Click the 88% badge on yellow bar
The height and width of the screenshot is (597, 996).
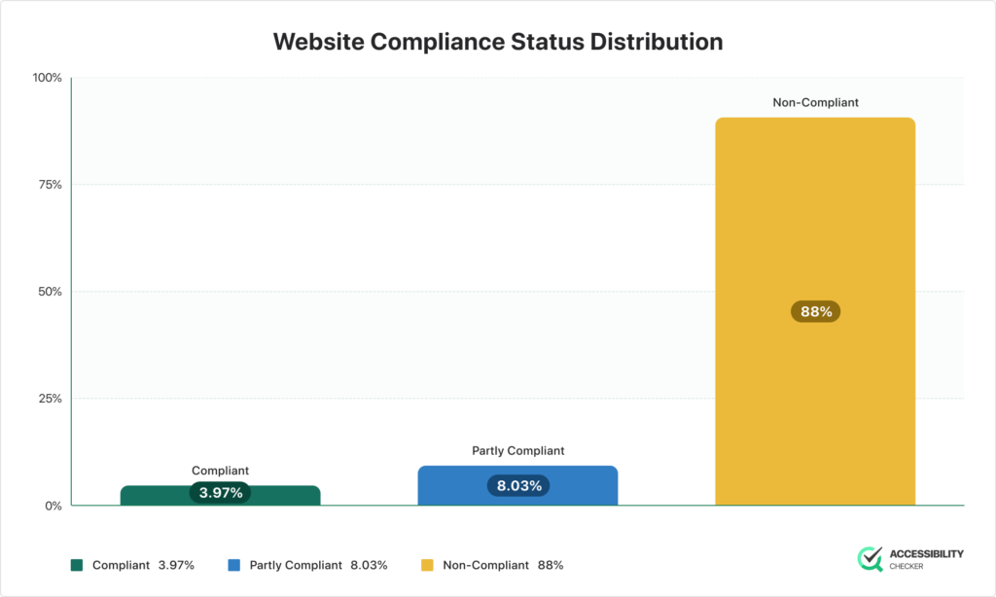click(x=815, y=312)
